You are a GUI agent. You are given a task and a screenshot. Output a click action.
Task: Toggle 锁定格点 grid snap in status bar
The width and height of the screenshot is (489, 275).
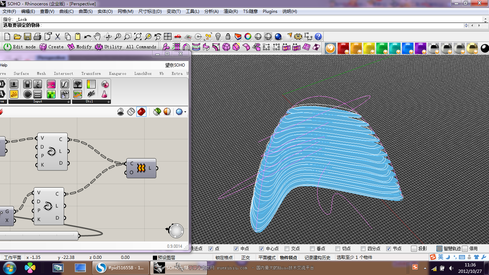(224, 257)
